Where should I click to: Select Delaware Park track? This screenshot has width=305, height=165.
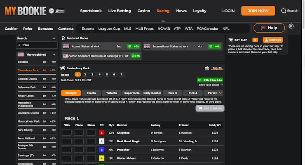click(37, 87)
